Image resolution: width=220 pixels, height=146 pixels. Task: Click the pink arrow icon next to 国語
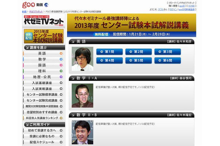(x=61, y=65)
